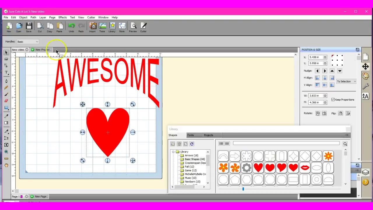Viewport: 373px width, 210px height.
Task: Click the library search input field
Action: coord(286,143)
